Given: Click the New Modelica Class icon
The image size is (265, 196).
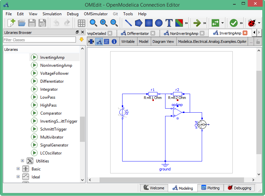Looking at the screenshot, I should click(11, 23).
